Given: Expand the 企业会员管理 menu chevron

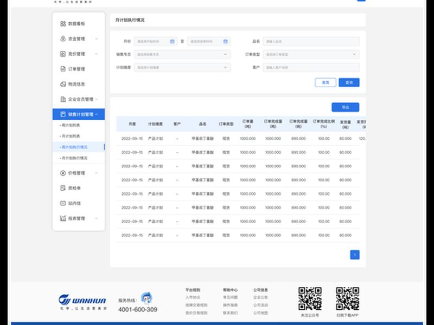Looking at the screenshot, I should pos(97,99).
